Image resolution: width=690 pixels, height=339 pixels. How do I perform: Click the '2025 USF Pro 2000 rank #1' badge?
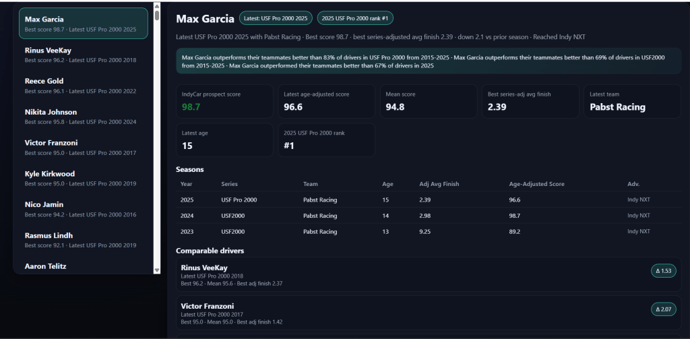pos(356,19)
